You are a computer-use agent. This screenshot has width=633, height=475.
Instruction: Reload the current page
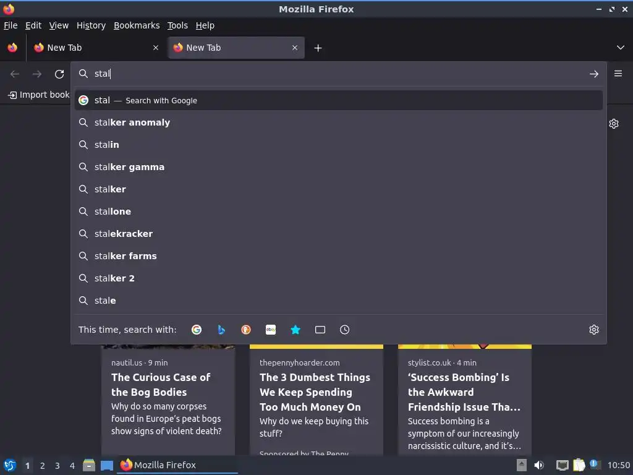(x=59, y=74)
